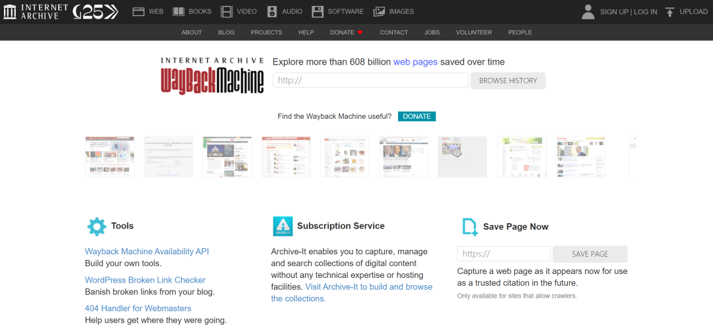Open the Software floppy disk icon

318,12
